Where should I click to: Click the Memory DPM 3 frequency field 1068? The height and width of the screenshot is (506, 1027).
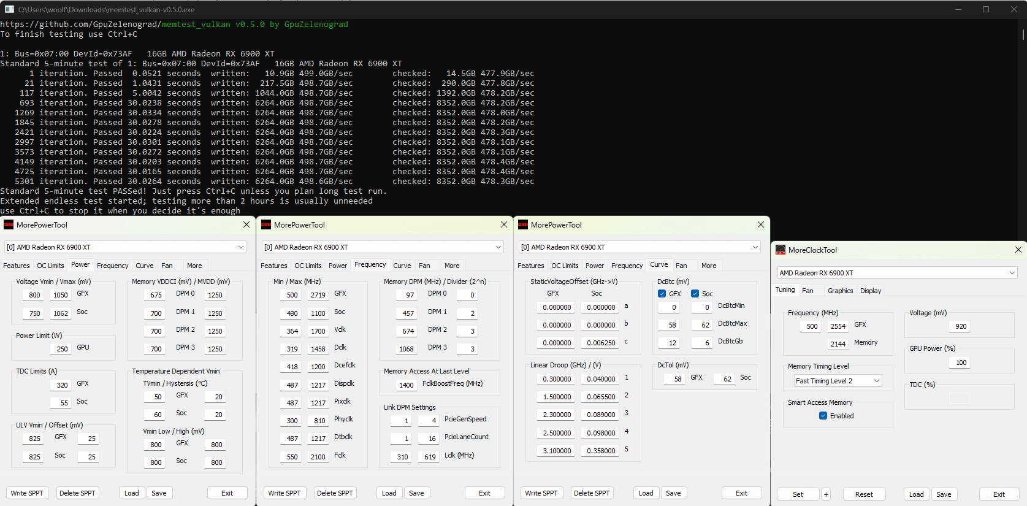pyautogui.click(x=407, y=349)
